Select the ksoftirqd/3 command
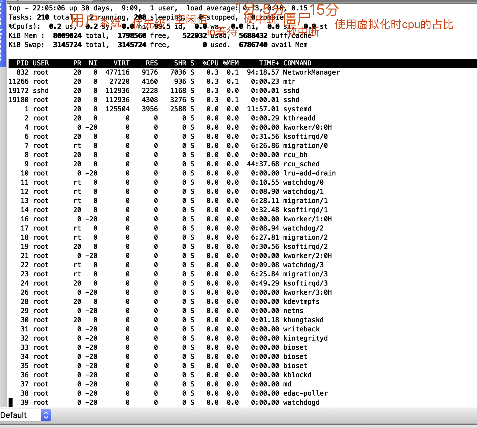The width and height of the screenshot is (477, 428). pos(305,283)
